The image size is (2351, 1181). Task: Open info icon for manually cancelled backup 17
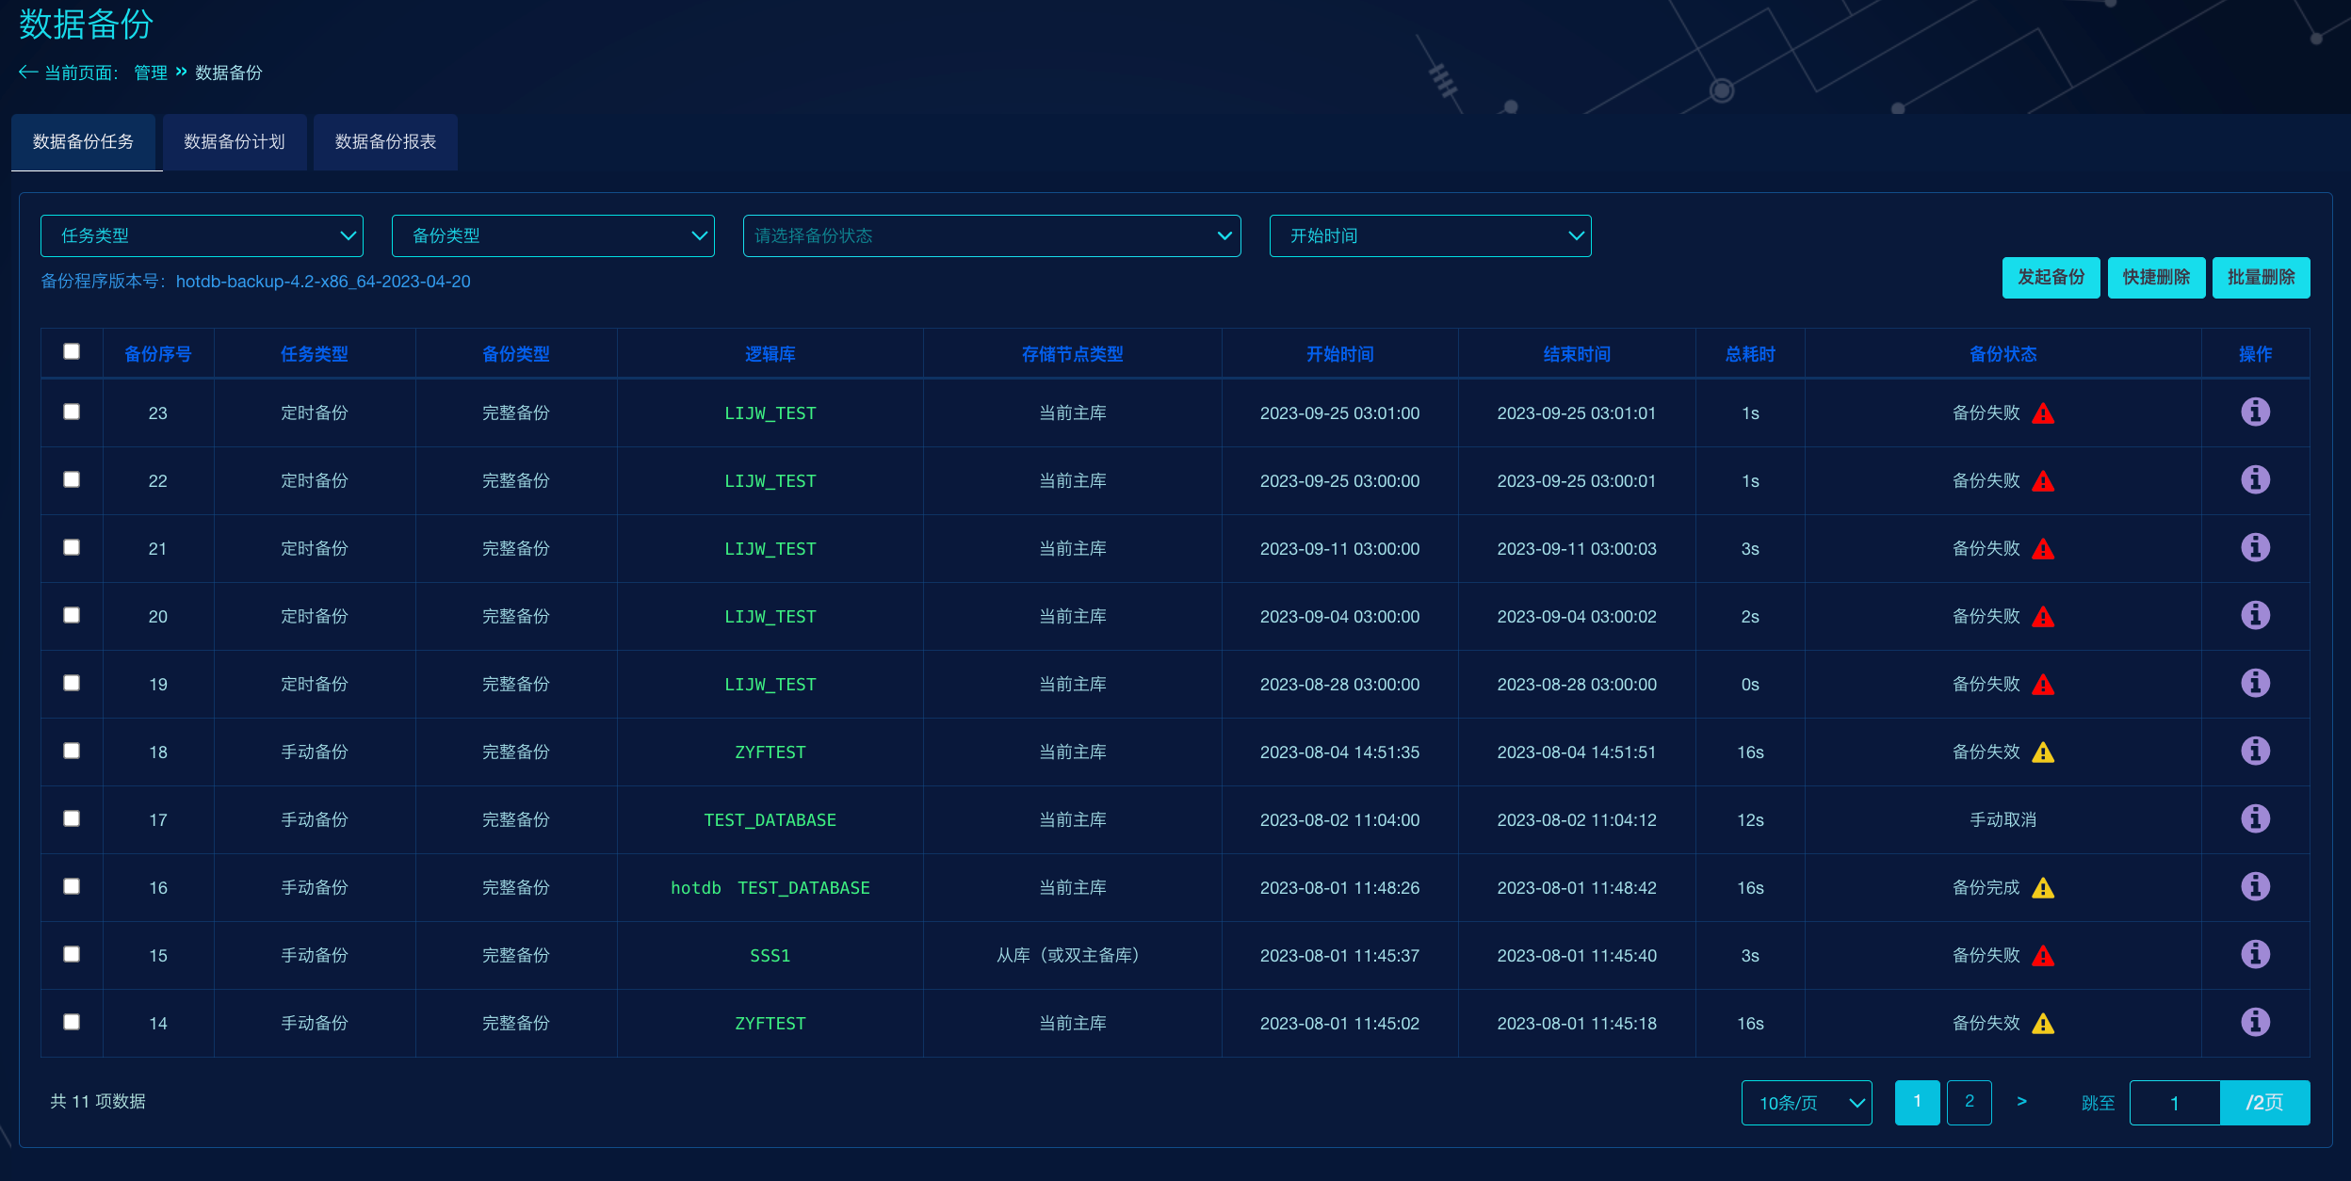pyautogui.click(x=2255, y=818)
